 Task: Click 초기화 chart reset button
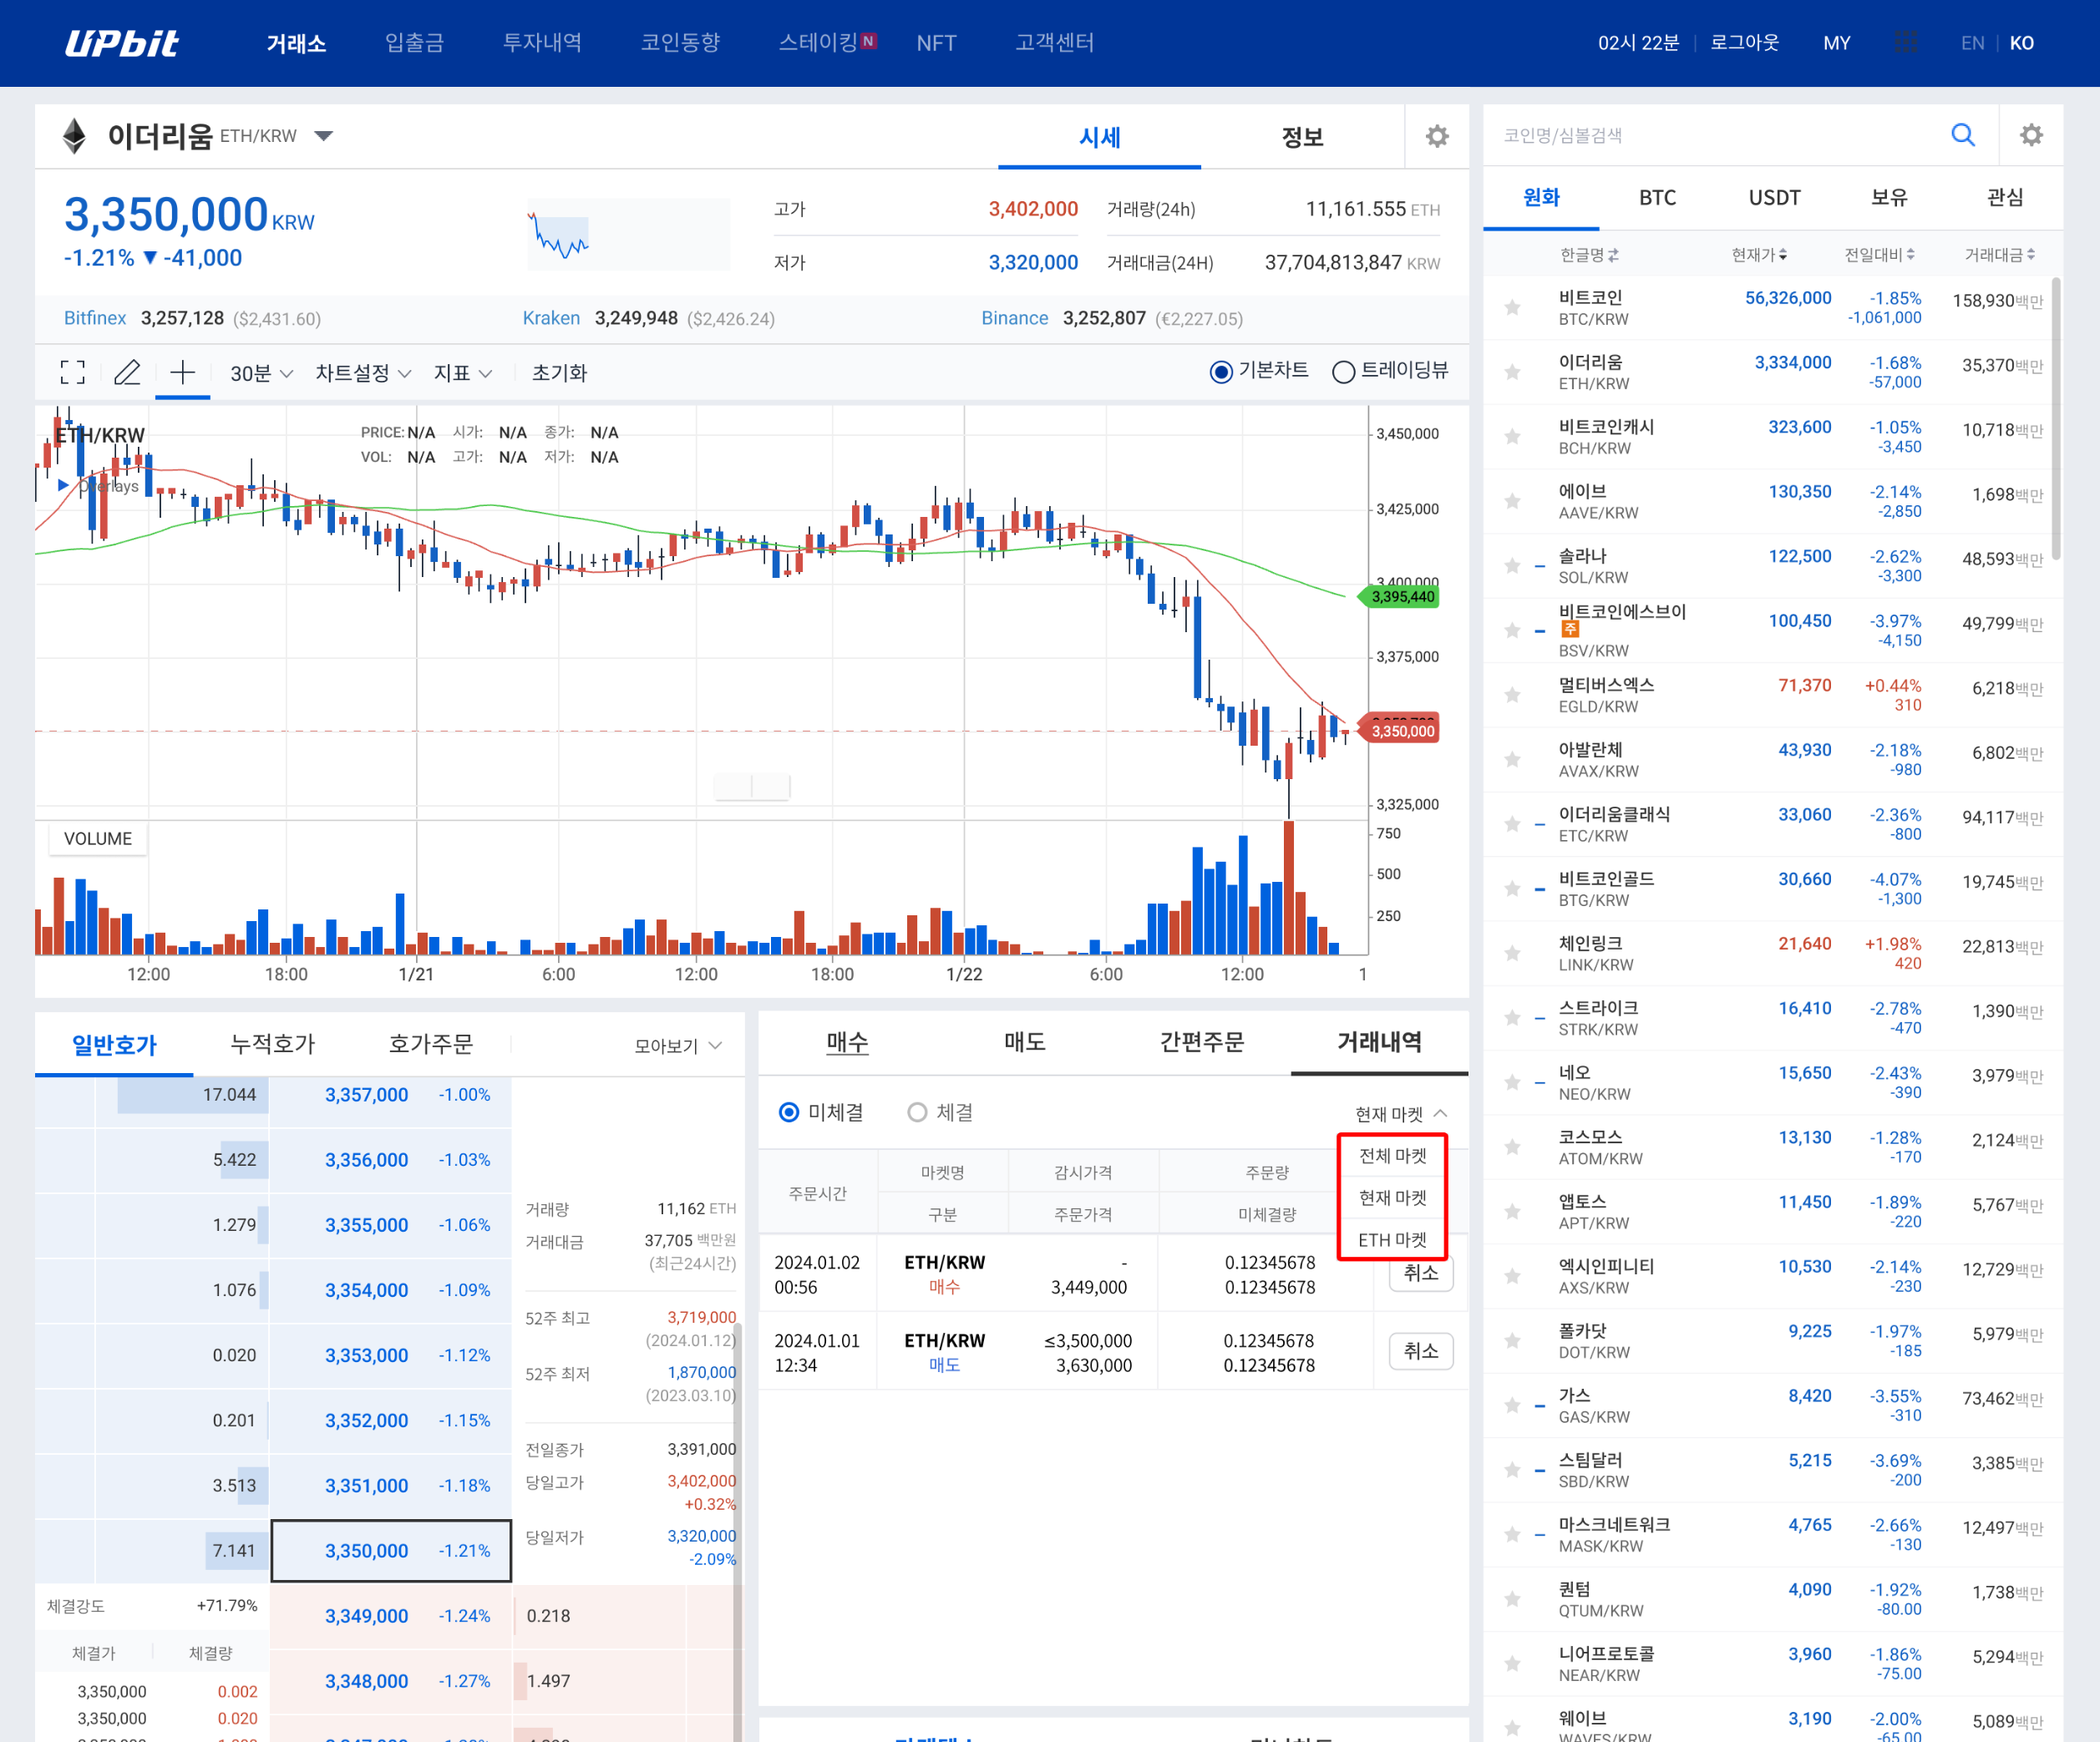tap(559, 373)
